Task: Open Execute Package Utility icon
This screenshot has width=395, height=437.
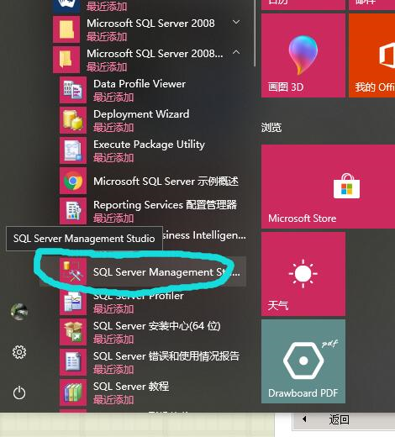Action: click(73, 150)
